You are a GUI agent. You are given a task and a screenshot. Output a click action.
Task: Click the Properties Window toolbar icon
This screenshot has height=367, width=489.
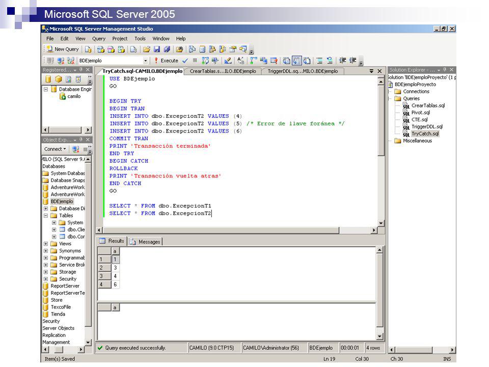click(233, 49)
